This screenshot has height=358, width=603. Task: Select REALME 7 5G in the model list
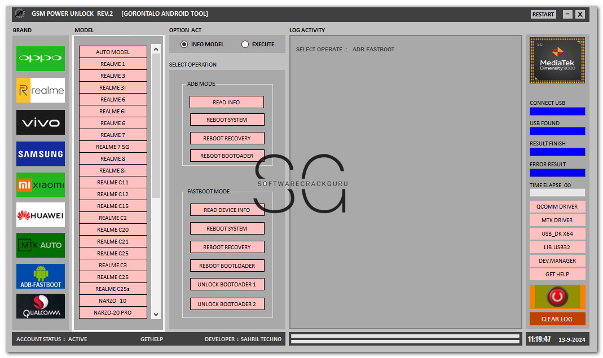(x=113, y=147)
